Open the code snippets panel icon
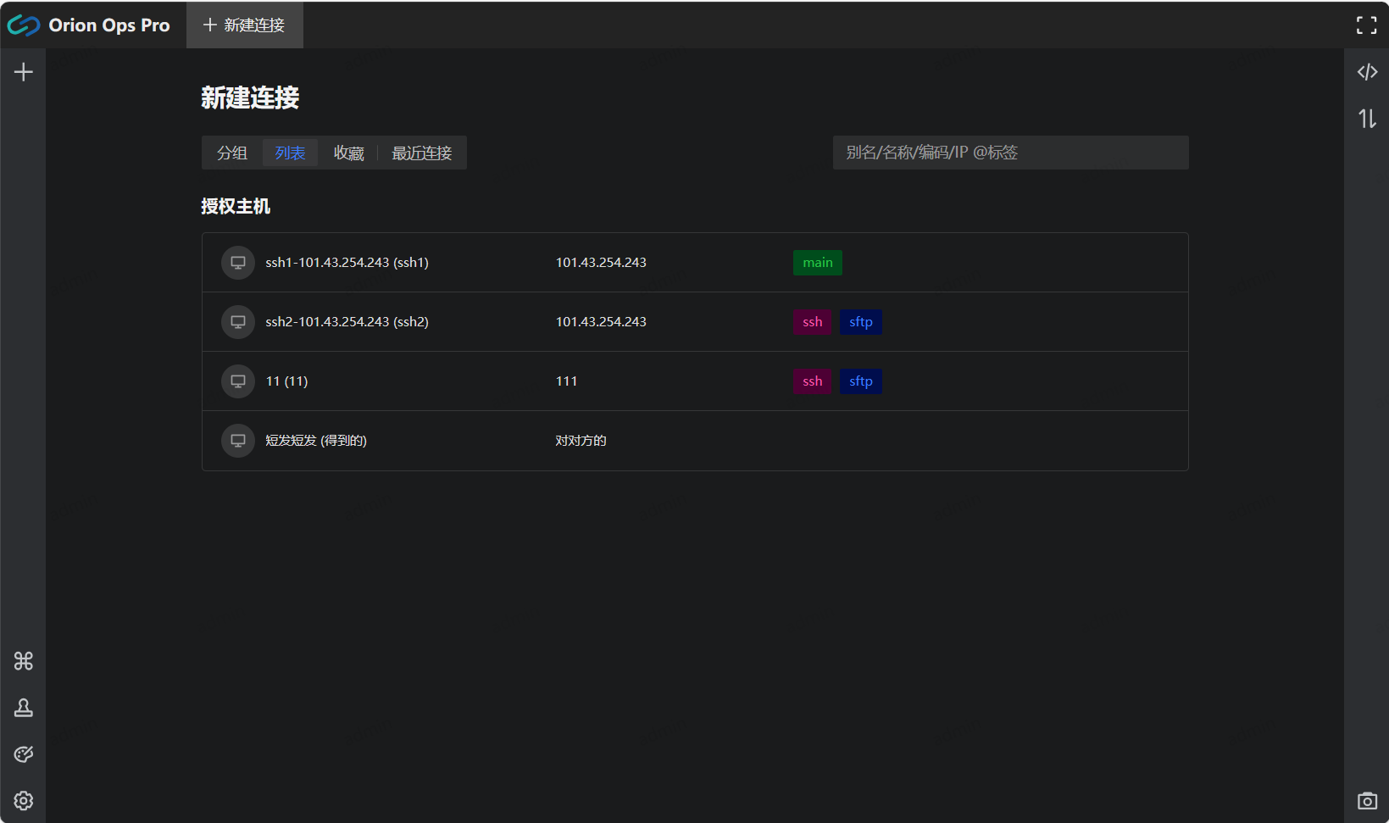 click(x=1367, y=72)
